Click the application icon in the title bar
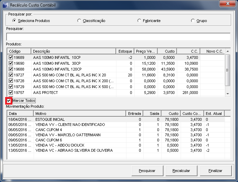Screen dimensions: 238x182 coord(5,5)
